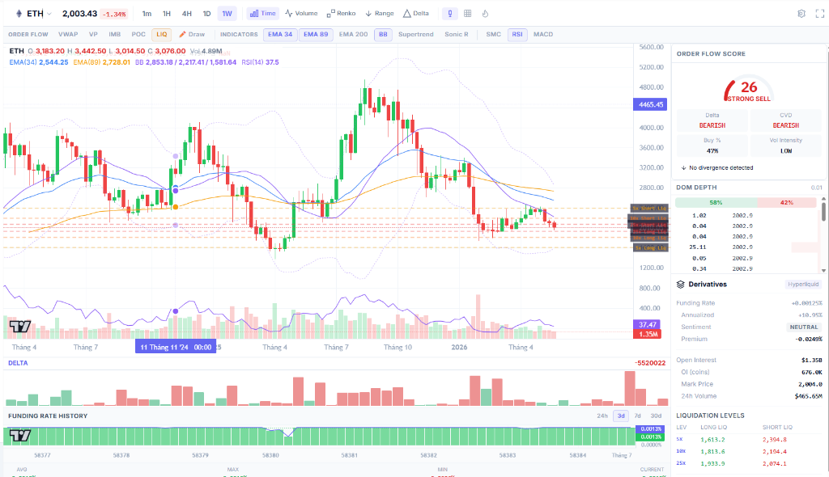Click the NEUTRAL sentiment badge

coord(804,327)
